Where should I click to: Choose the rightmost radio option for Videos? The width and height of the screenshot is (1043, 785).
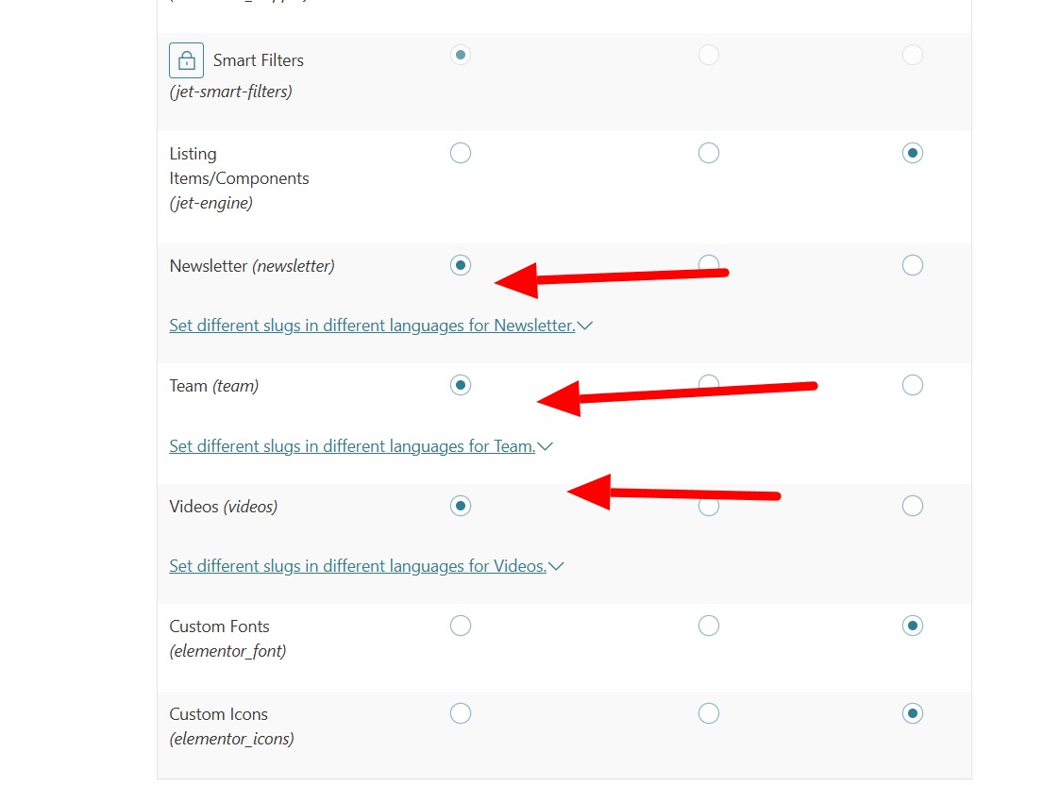[x=913, y=506]
